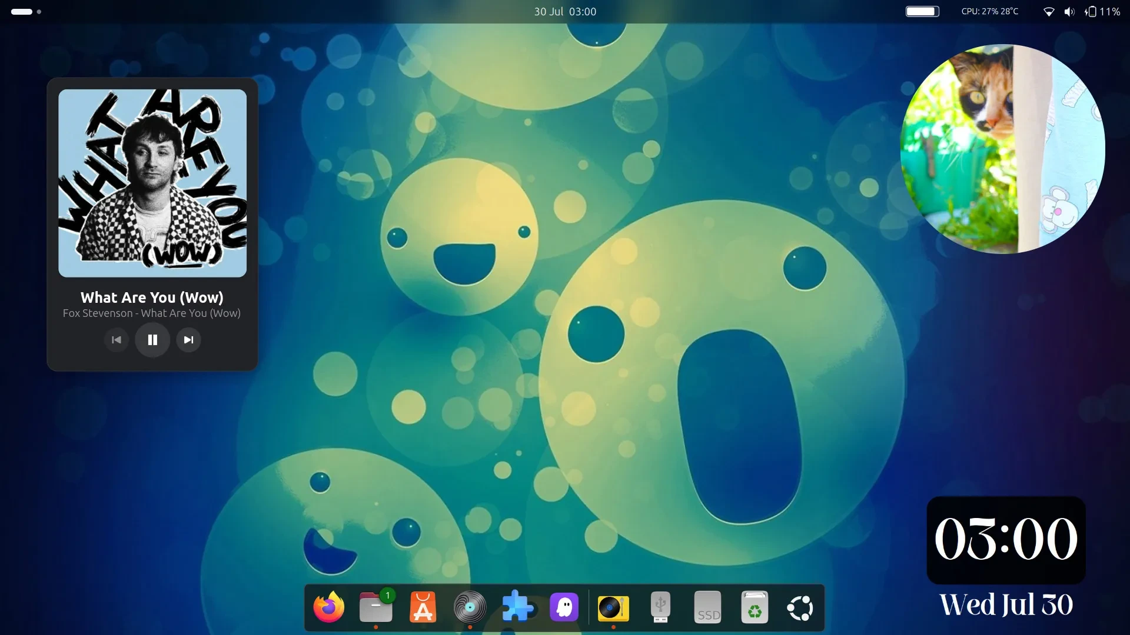The width and height of the screenshot is (1130, 635).
Task: Click the volume icon in top bar
Action: point(1069,12)
